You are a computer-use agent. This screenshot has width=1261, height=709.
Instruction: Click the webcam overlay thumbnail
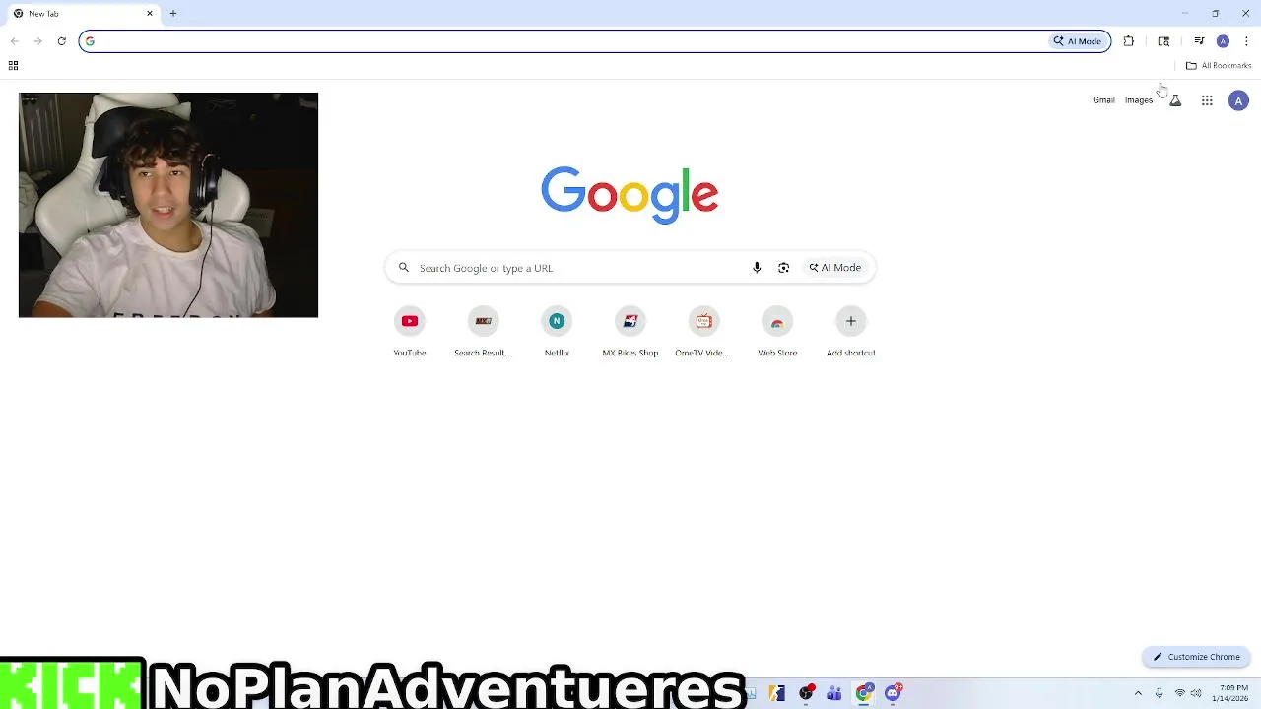168,205
